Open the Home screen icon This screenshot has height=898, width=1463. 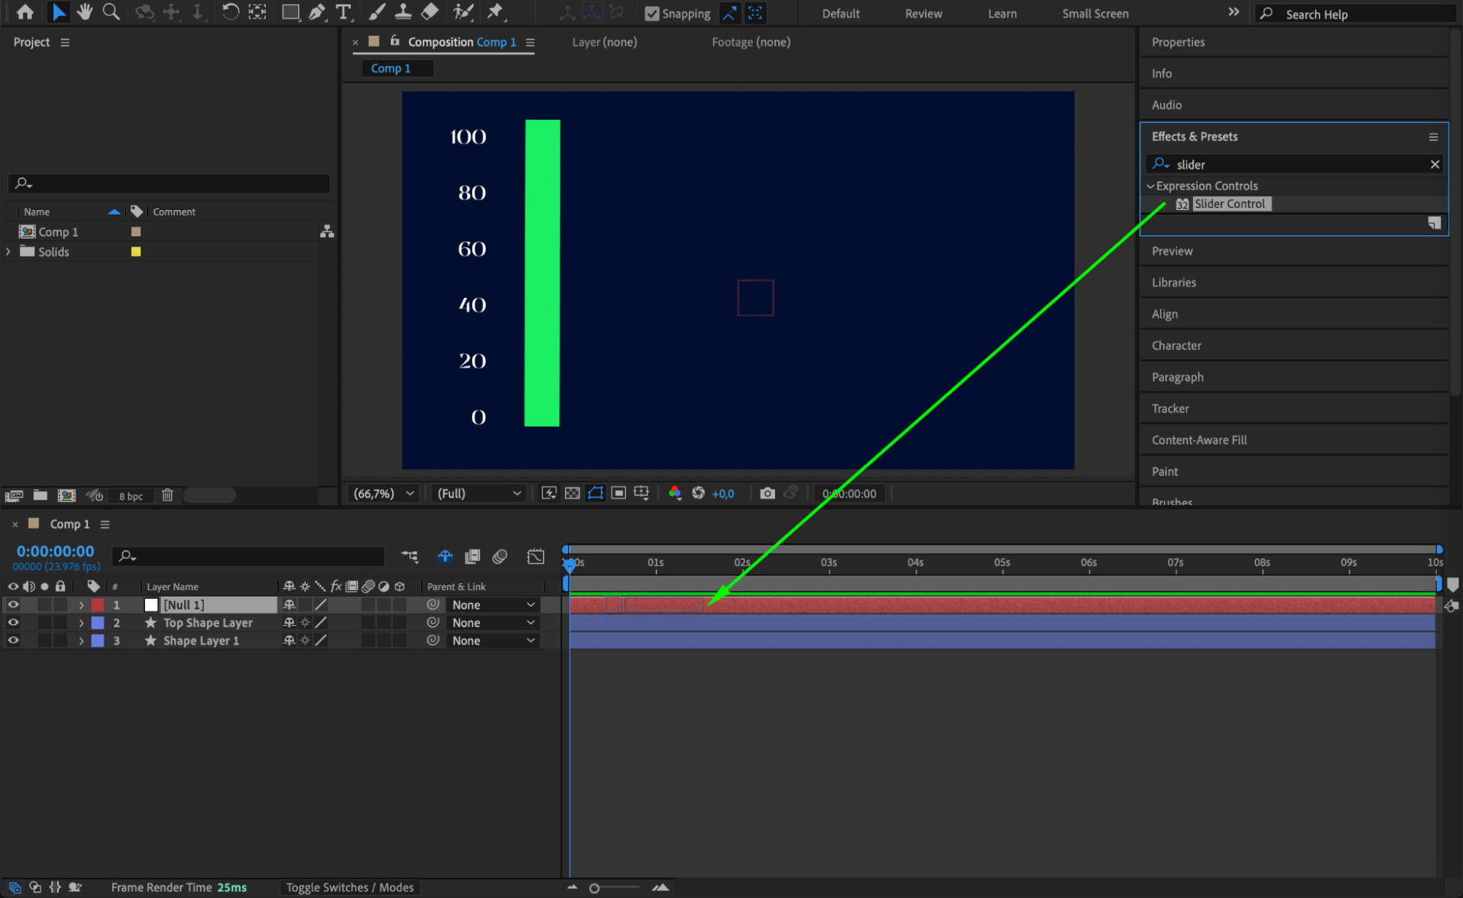(25, 12)
